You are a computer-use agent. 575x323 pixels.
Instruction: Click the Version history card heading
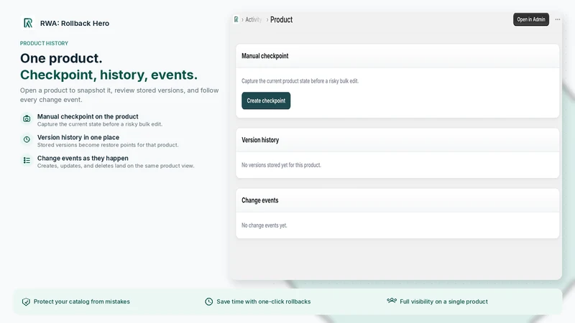point(260,140)
